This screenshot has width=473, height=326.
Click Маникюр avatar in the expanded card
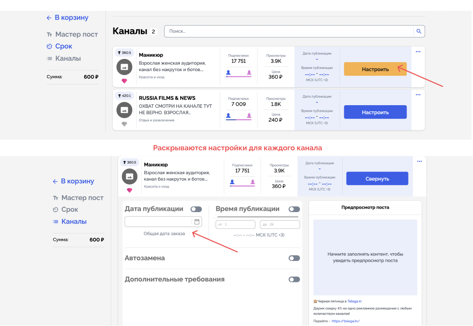point(130,176)
